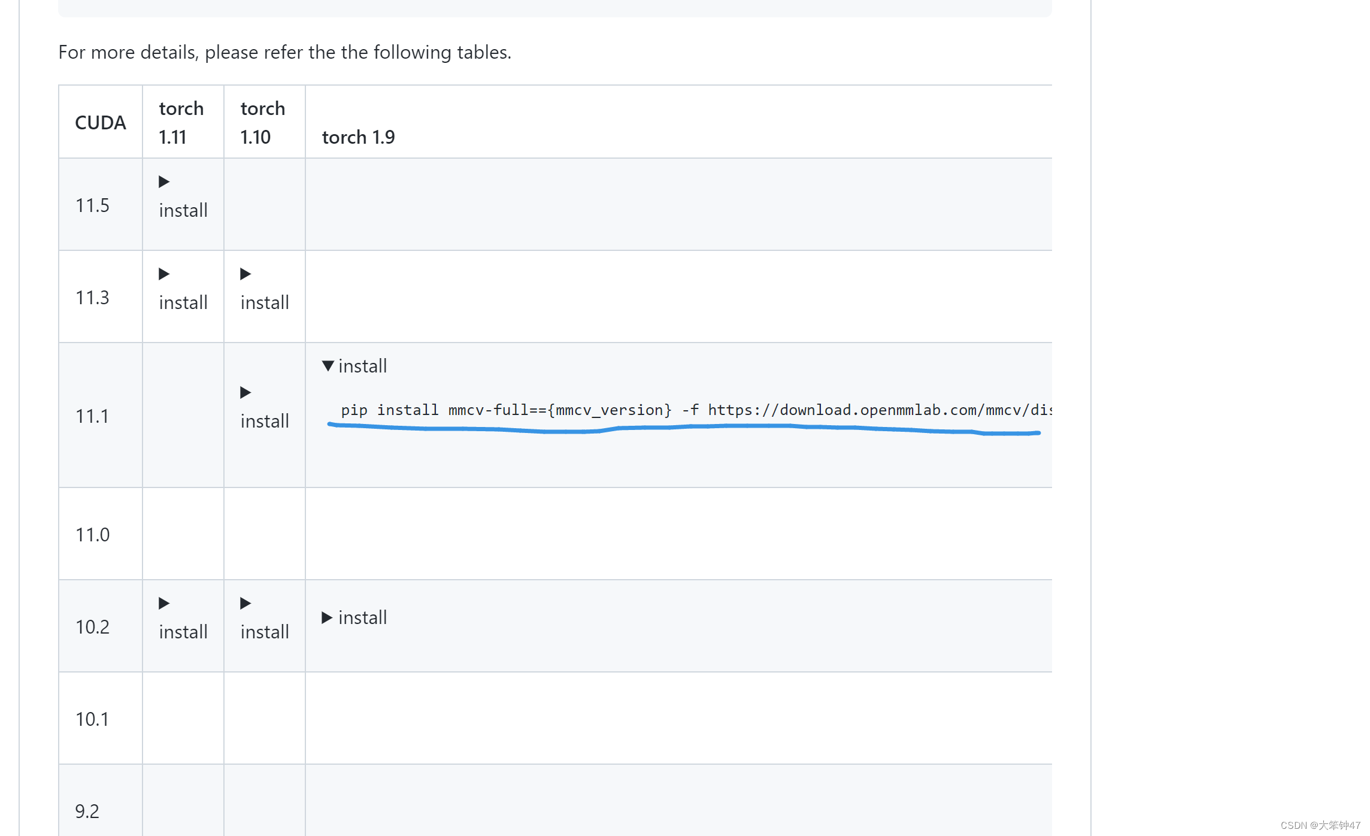
Task: Expand install for CUDA 10.2 torch 1.10
Action: (264, 618)
